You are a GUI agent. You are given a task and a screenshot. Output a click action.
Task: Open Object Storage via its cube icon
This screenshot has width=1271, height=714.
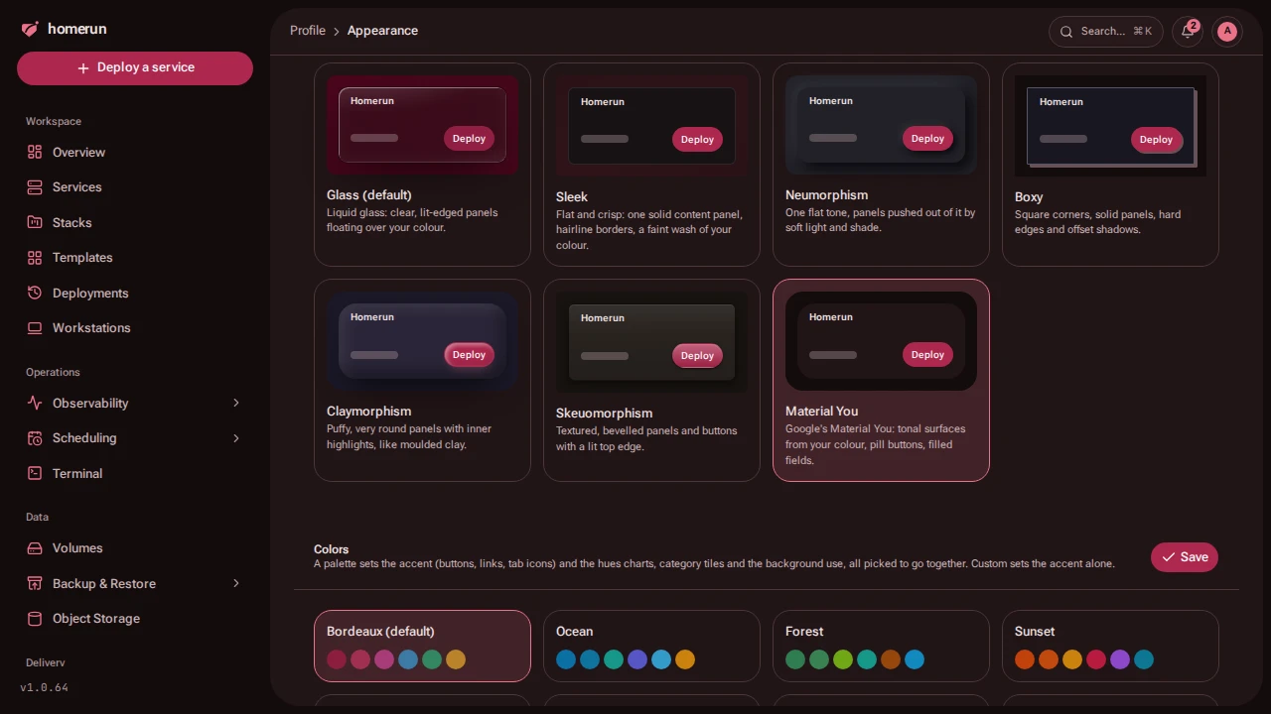[x=35, y=619]
